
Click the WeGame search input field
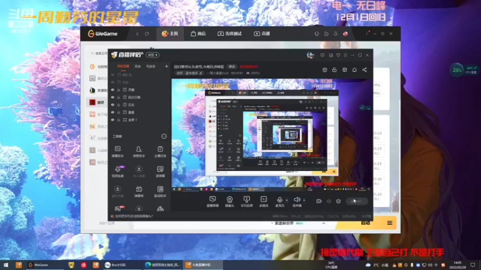click(x=98, y=53)
